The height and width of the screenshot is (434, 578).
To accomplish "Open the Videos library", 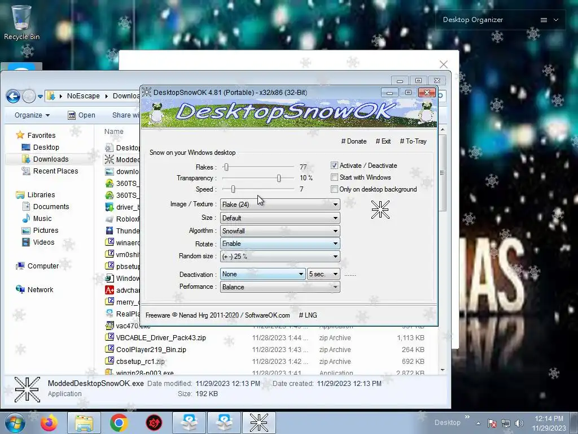I will pos(38,242).
